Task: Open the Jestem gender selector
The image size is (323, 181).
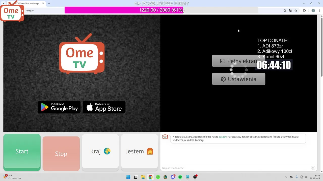Action: 140,151
